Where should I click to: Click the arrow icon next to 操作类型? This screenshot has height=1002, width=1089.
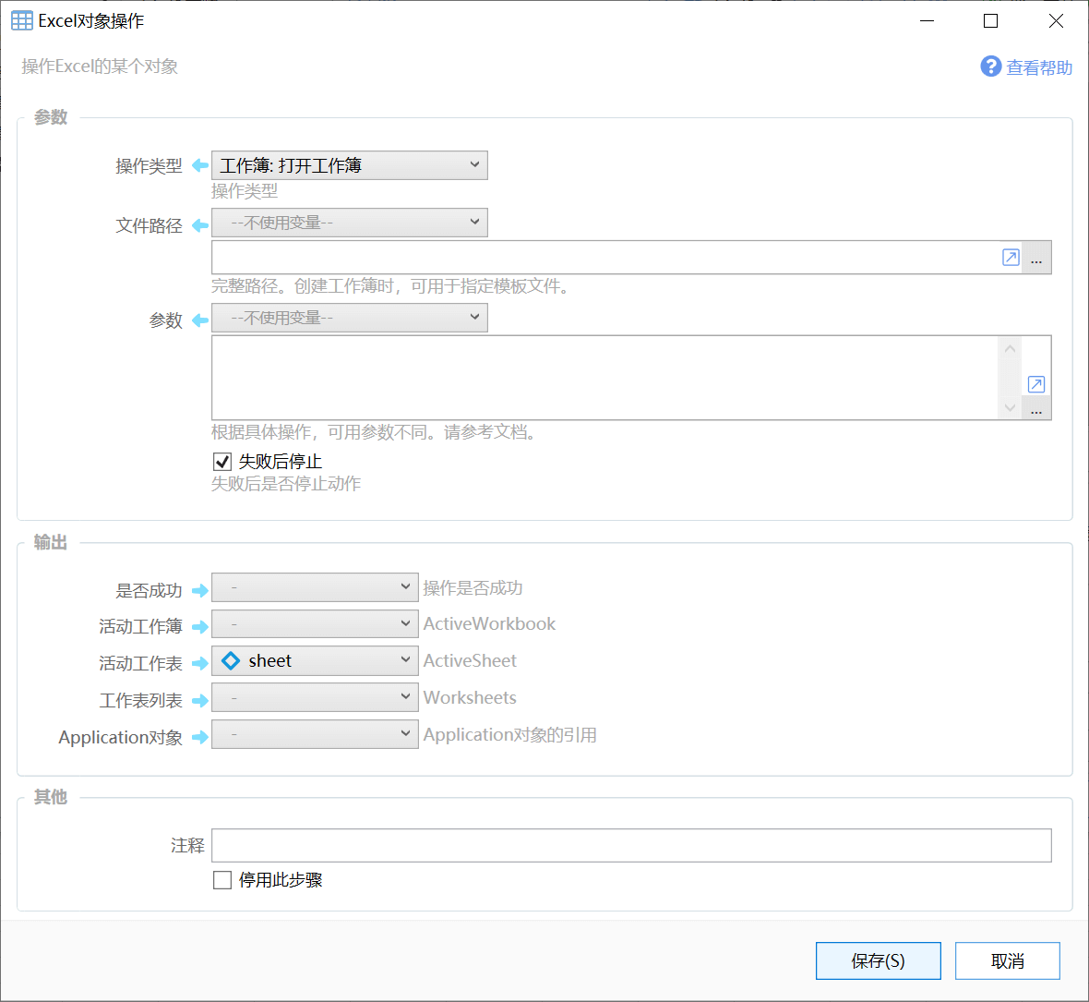(200, 165)
